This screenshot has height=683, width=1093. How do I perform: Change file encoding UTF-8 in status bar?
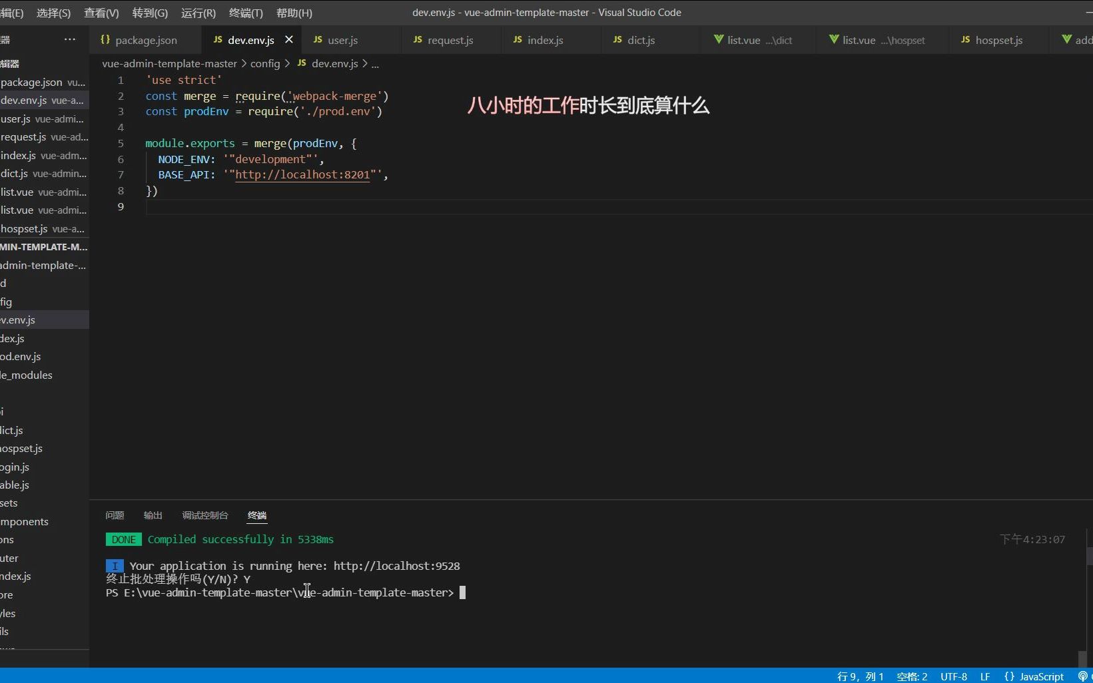954,676
